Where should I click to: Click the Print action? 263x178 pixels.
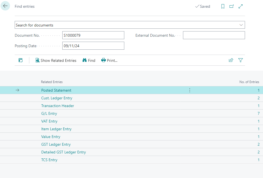pyautogui.click(x=109, y=60)
